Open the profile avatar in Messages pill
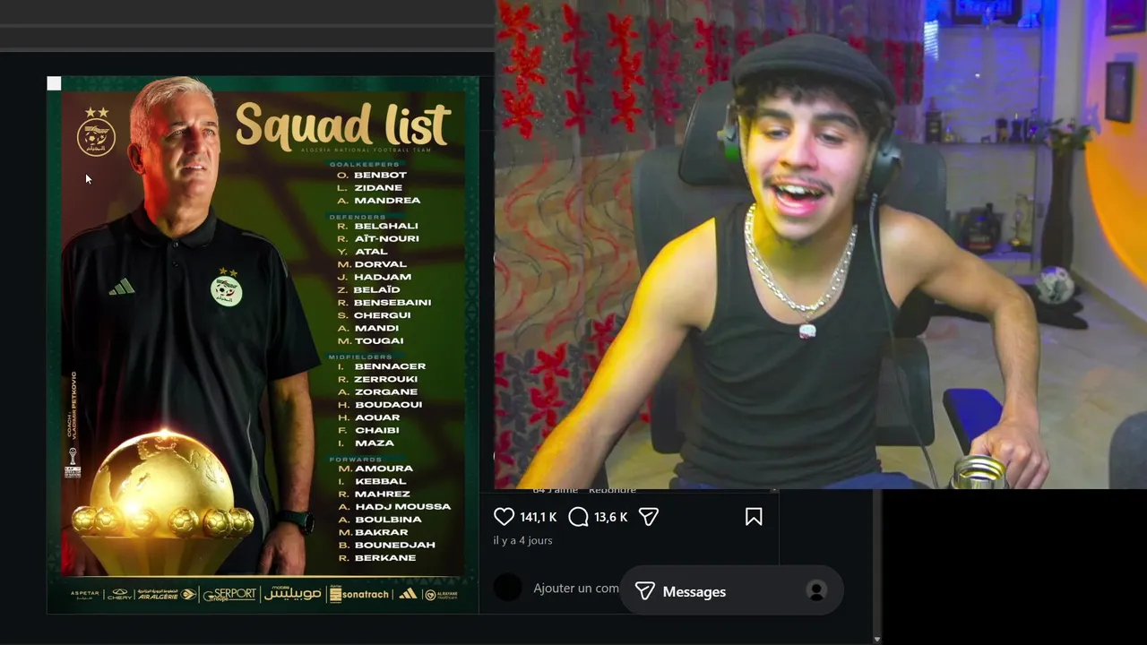The height and width of the screenshot is (645, 1147). pos(816,591)
